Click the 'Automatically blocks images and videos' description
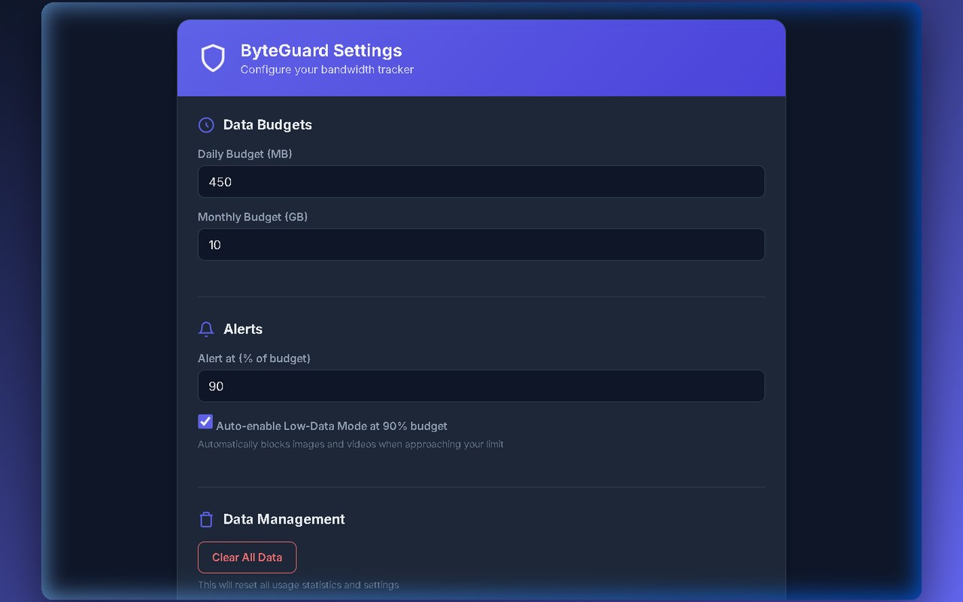 coord(351,444)
